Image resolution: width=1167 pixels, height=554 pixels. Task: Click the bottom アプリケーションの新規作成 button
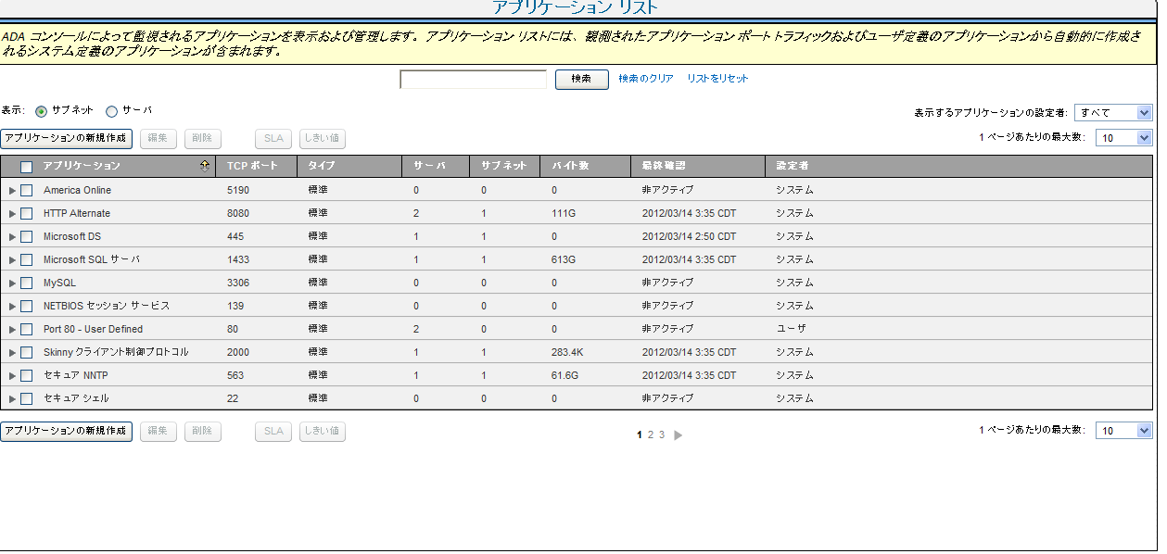coord(66,432)
